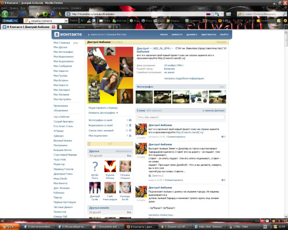The image size is (288, 230).
Task: Open Мои Друзья in left sidebar
Action: point(60,47)
